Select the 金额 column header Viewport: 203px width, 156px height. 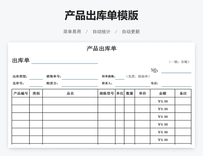(162, 93)
